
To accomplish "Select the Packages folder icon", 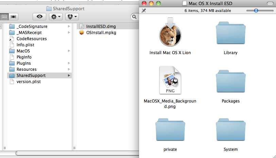I will [230, 81].
